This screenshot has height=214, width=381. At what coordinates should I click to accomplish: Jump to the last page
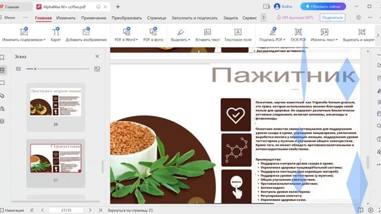[101, 210]
